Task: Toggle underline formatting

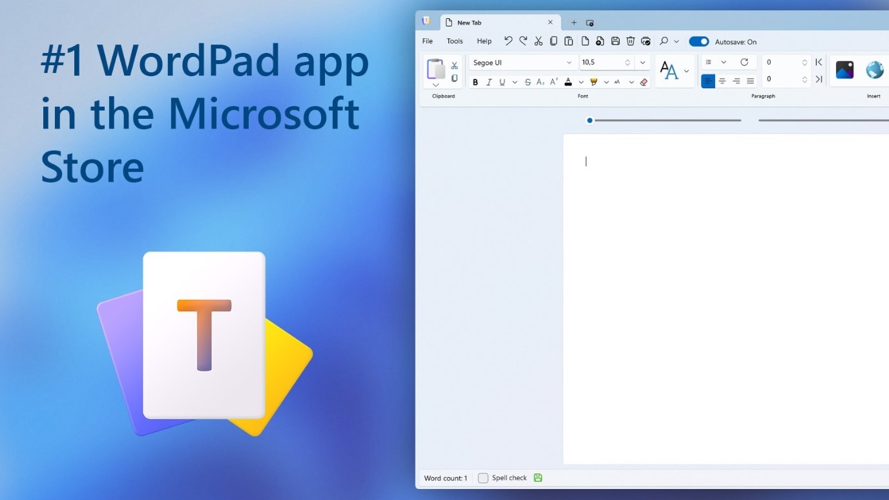Action: 502,82
